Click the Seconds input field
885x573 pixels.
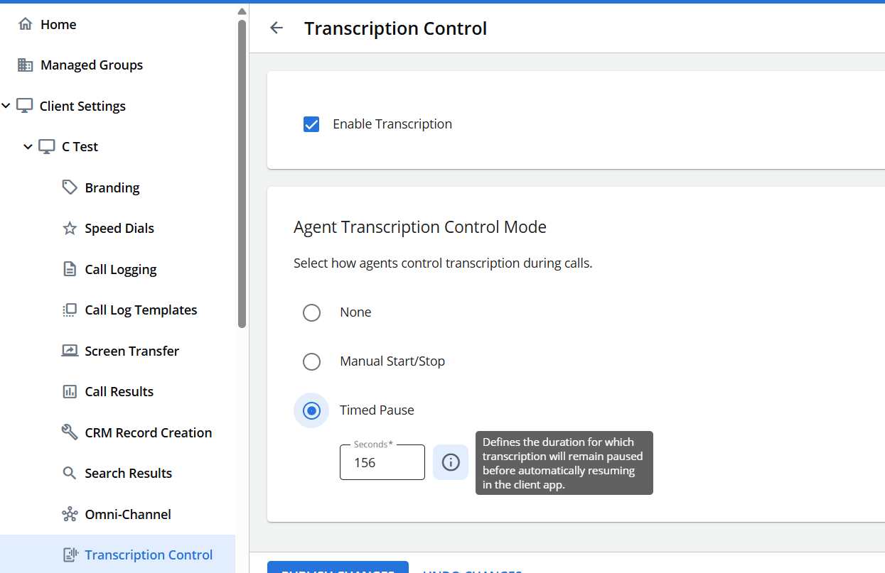point(382,463)
